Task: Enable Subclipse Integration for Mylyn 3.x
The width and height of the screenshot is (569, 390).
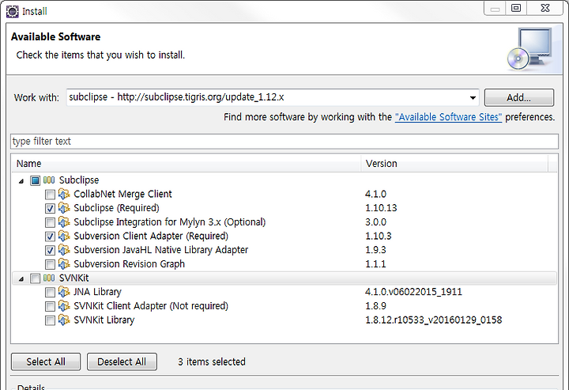Action: tap(50, 222)
